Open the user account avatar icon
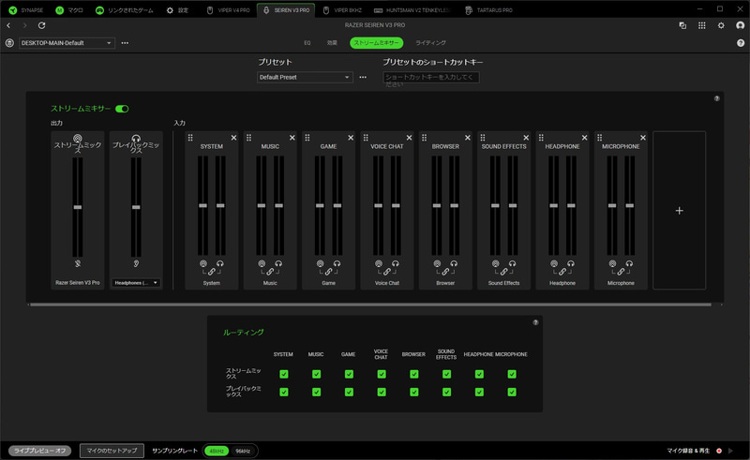This screenshot has height=460, width=750. pyautogui.click(x=741, y=25)
